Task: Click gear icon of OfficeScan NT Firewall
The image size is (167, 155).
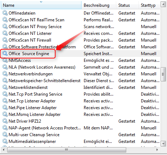Action: point(5,40)
